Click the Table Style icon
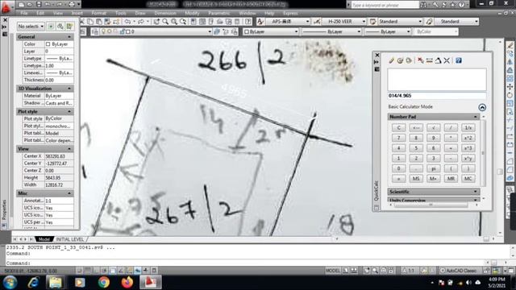 [x=372, y=22]
